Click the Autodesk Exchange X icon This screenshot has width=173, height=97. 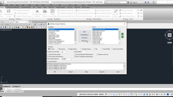tap(145, 2)
